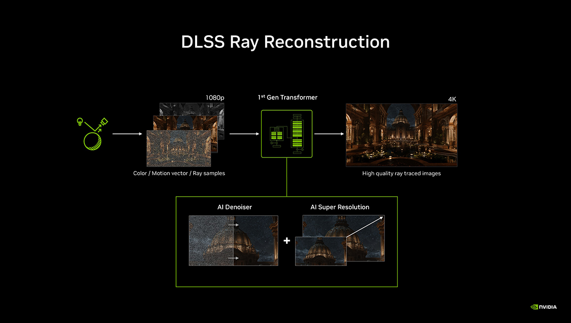571x323 pixels.
Task: Click the arrow pointing to the 1080p images
Action: [x=127, y=134]
